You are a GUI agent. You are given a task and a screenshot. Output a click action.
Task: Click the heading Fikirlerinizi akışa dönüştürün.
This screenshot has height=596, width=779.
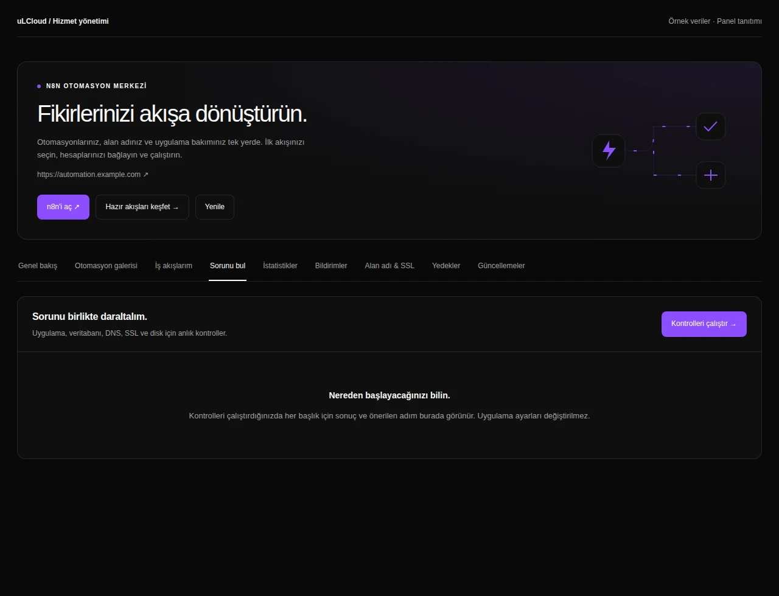pos(172,114)
